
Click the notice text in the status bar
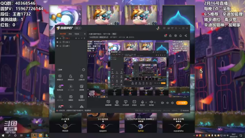[x=75, y=110]
